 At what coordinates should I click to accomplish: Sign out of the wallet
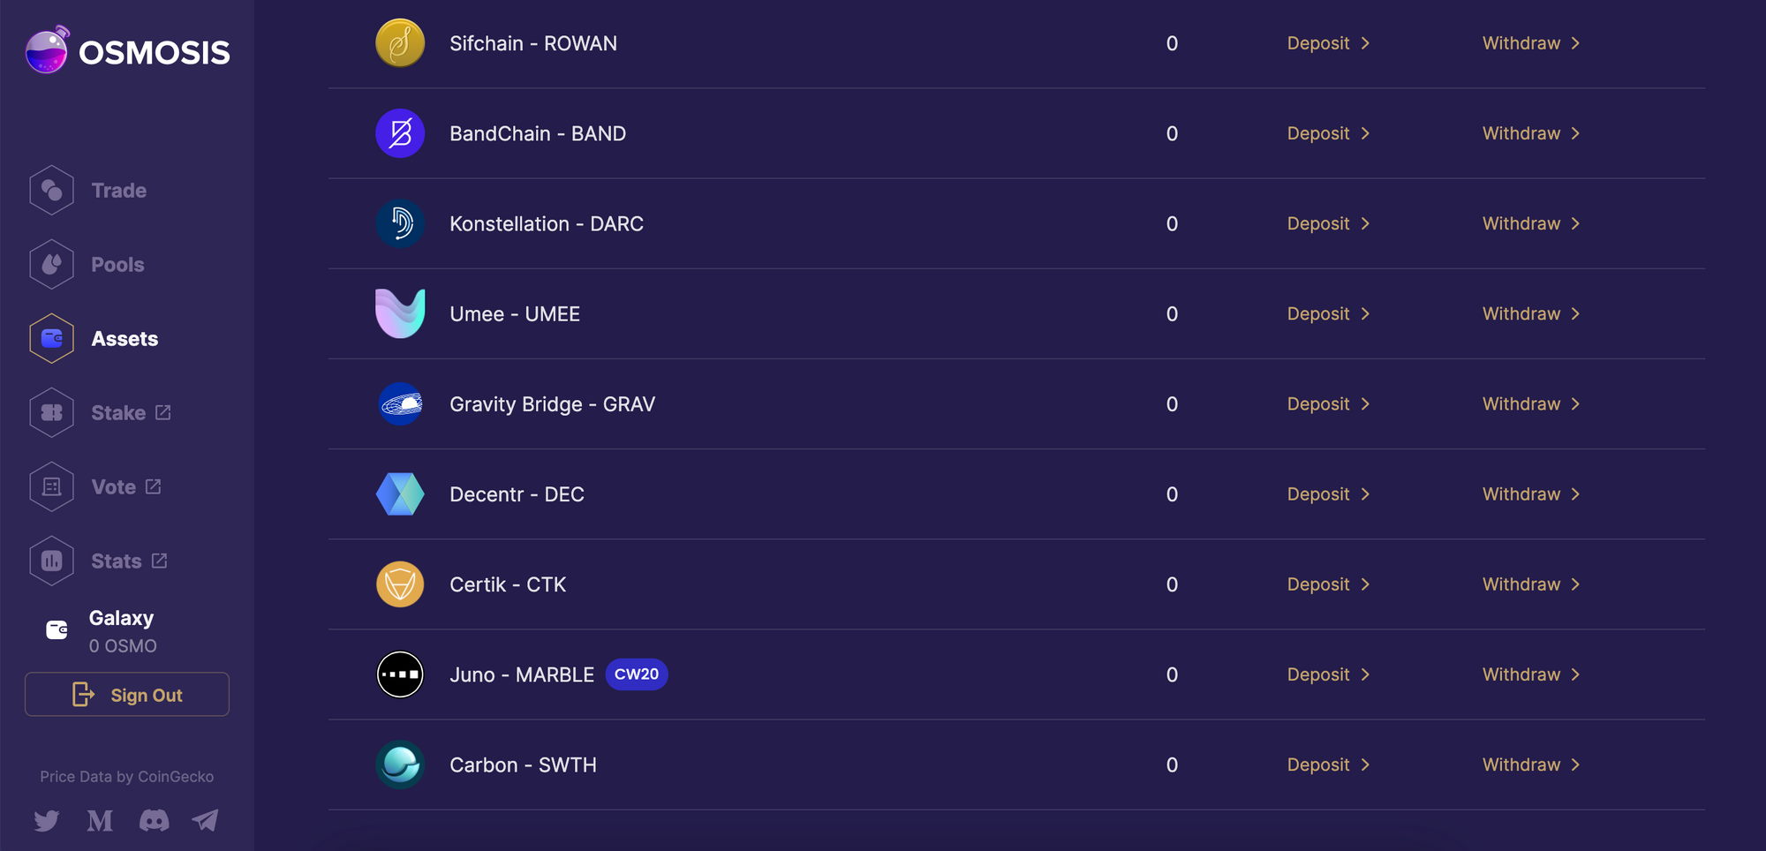[127, 695]
